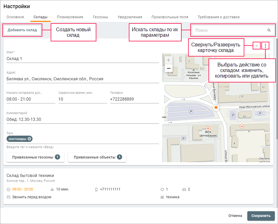
Task: Click the phone icon next to +711111111
Action: (96, 189)
